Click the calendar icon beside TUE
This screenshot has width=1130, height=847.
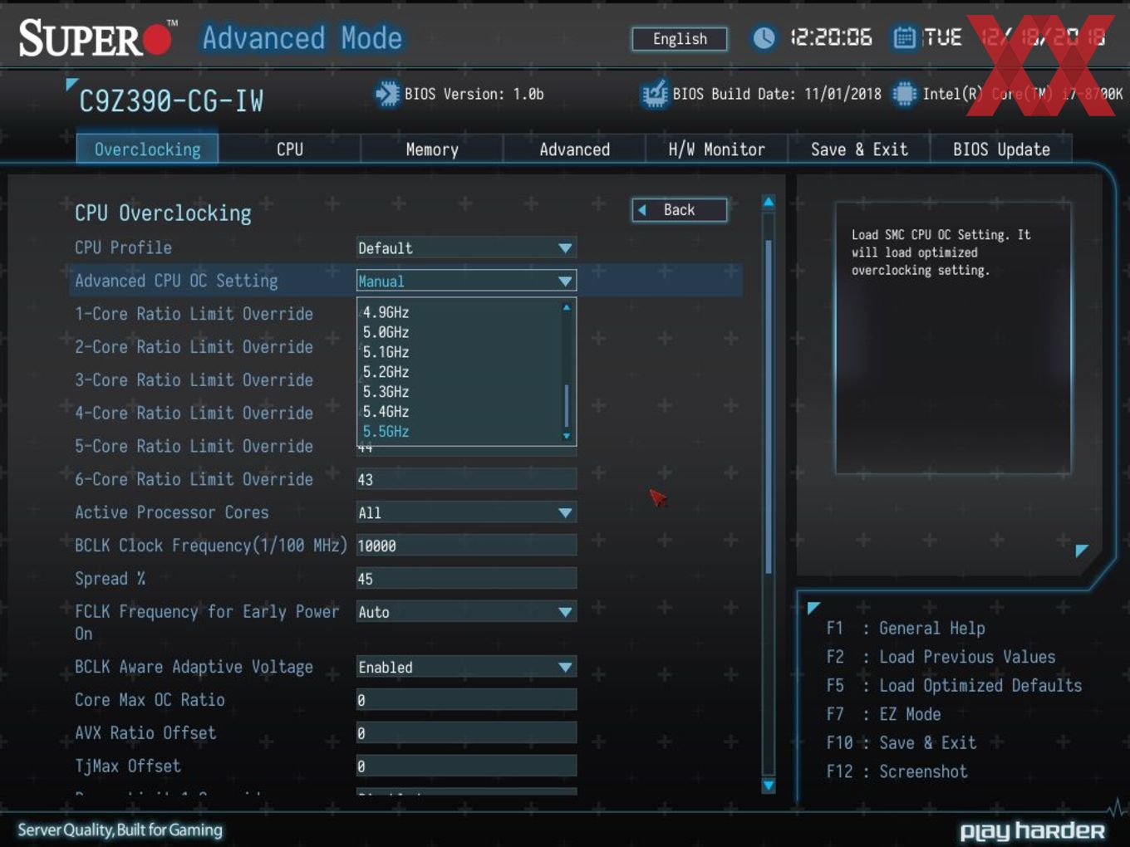[904, 37]
